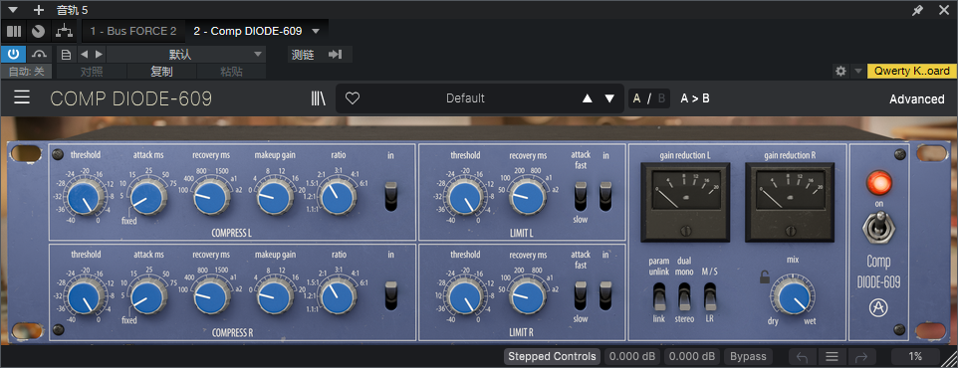
Task: Flip the main on power toggle switch
Action: pos(878,228)
